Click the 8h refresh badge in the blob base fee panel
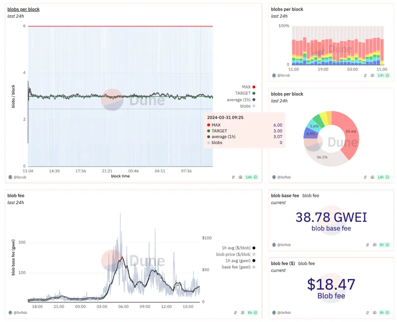The height and width of the screenshot is (322, 397). point(384,245)
